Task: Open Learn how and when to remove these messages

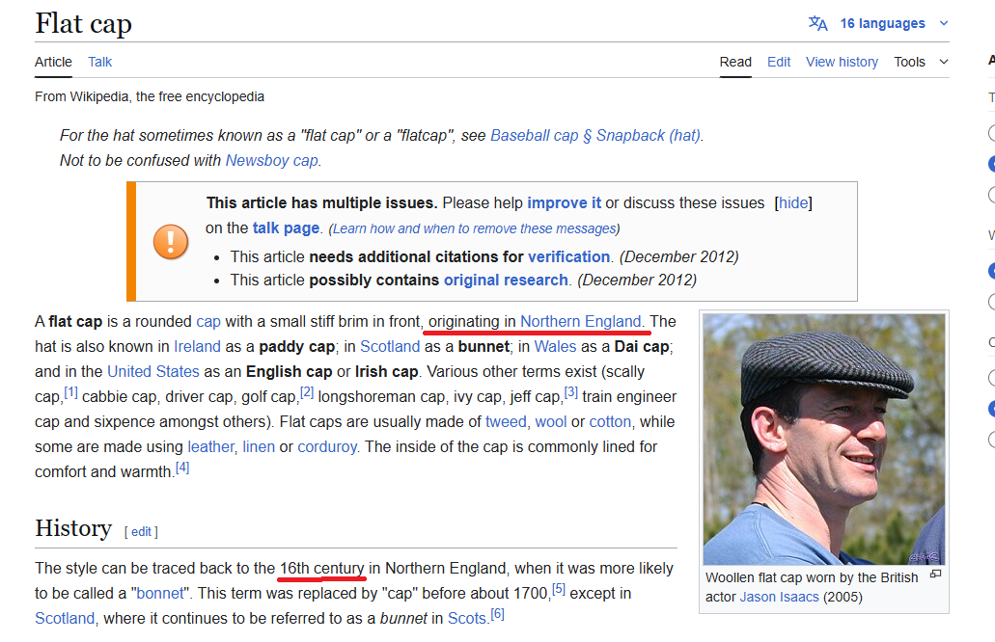Action: pos(474,228)
